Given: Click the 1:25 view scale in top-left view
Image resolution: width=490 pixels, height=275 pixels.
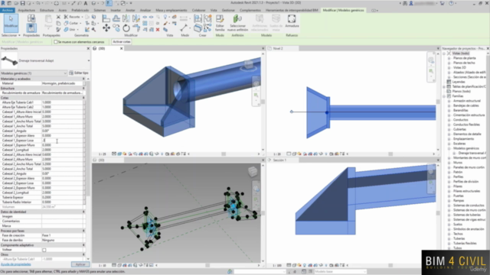Looking at the screenshot, I should [102, 154].
